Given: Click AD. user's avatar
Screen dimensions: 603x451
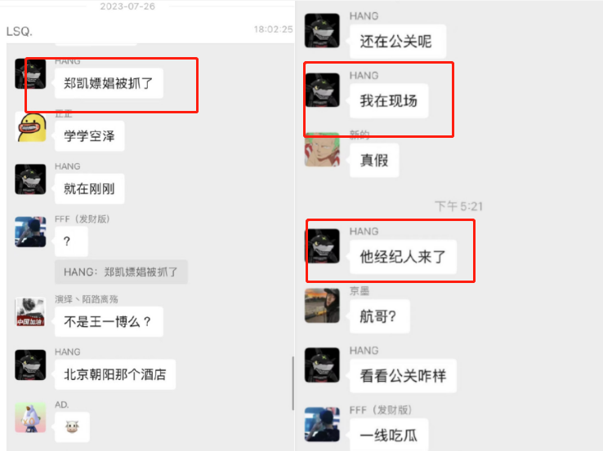Looking at the screenshot, I should click(30, 418).
